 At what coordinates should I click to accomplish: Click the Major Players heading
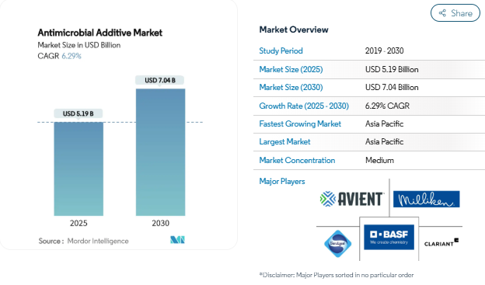click(x=282, y=181)
